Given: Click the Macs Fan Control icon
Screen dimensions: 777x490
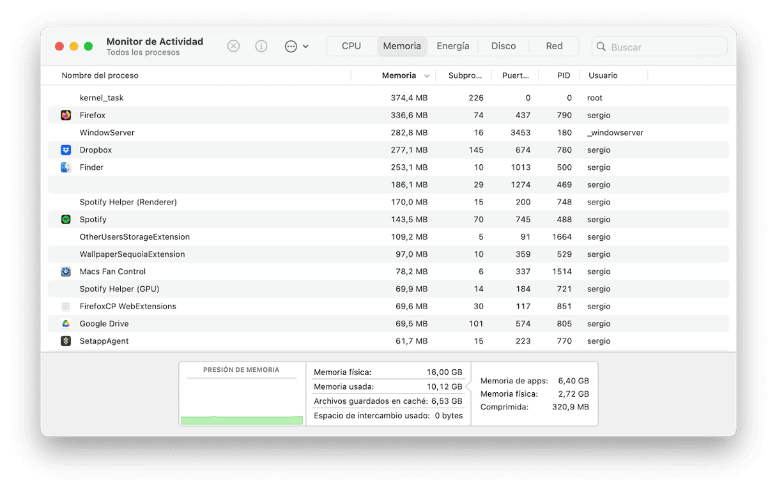Looking at the screenshot, I should tap(66, 272).
